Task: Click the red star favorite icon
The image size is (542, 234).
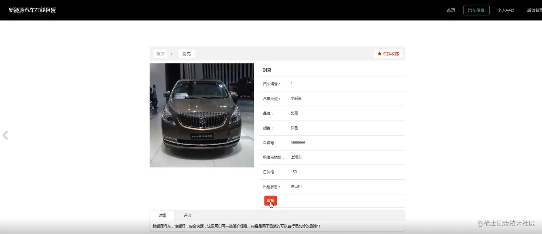Action: pyautogui.click(x=380, y=53)
